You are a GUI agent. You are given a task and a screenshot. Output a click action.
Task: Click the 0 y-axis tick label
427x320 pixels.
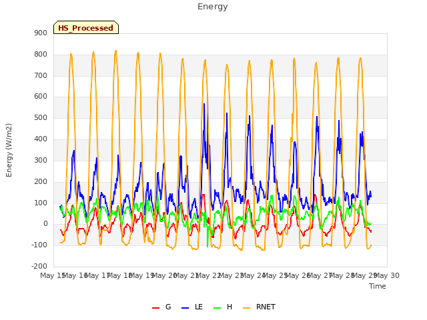pos(45,224)
